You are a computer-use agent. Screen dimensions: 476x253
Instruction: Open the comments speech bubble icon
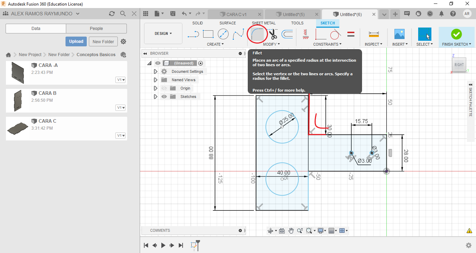tap(407, 14)
